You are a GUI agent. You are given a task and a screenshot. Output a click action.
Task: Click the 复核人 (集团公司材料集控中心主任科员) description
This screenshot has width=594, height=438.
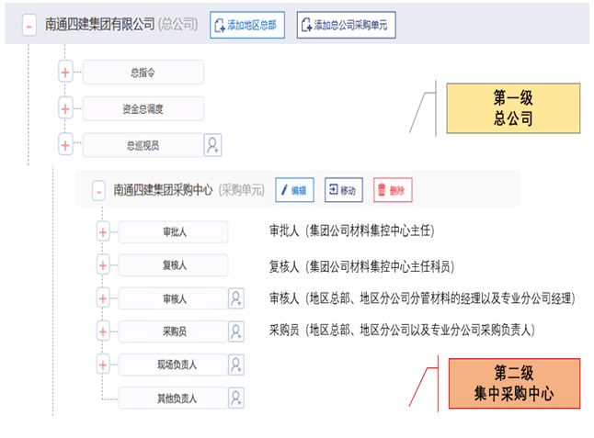361,266
